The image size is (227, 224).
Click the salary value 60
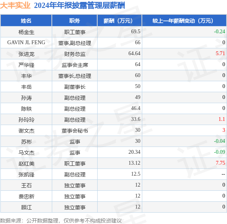tap(138, 75)
